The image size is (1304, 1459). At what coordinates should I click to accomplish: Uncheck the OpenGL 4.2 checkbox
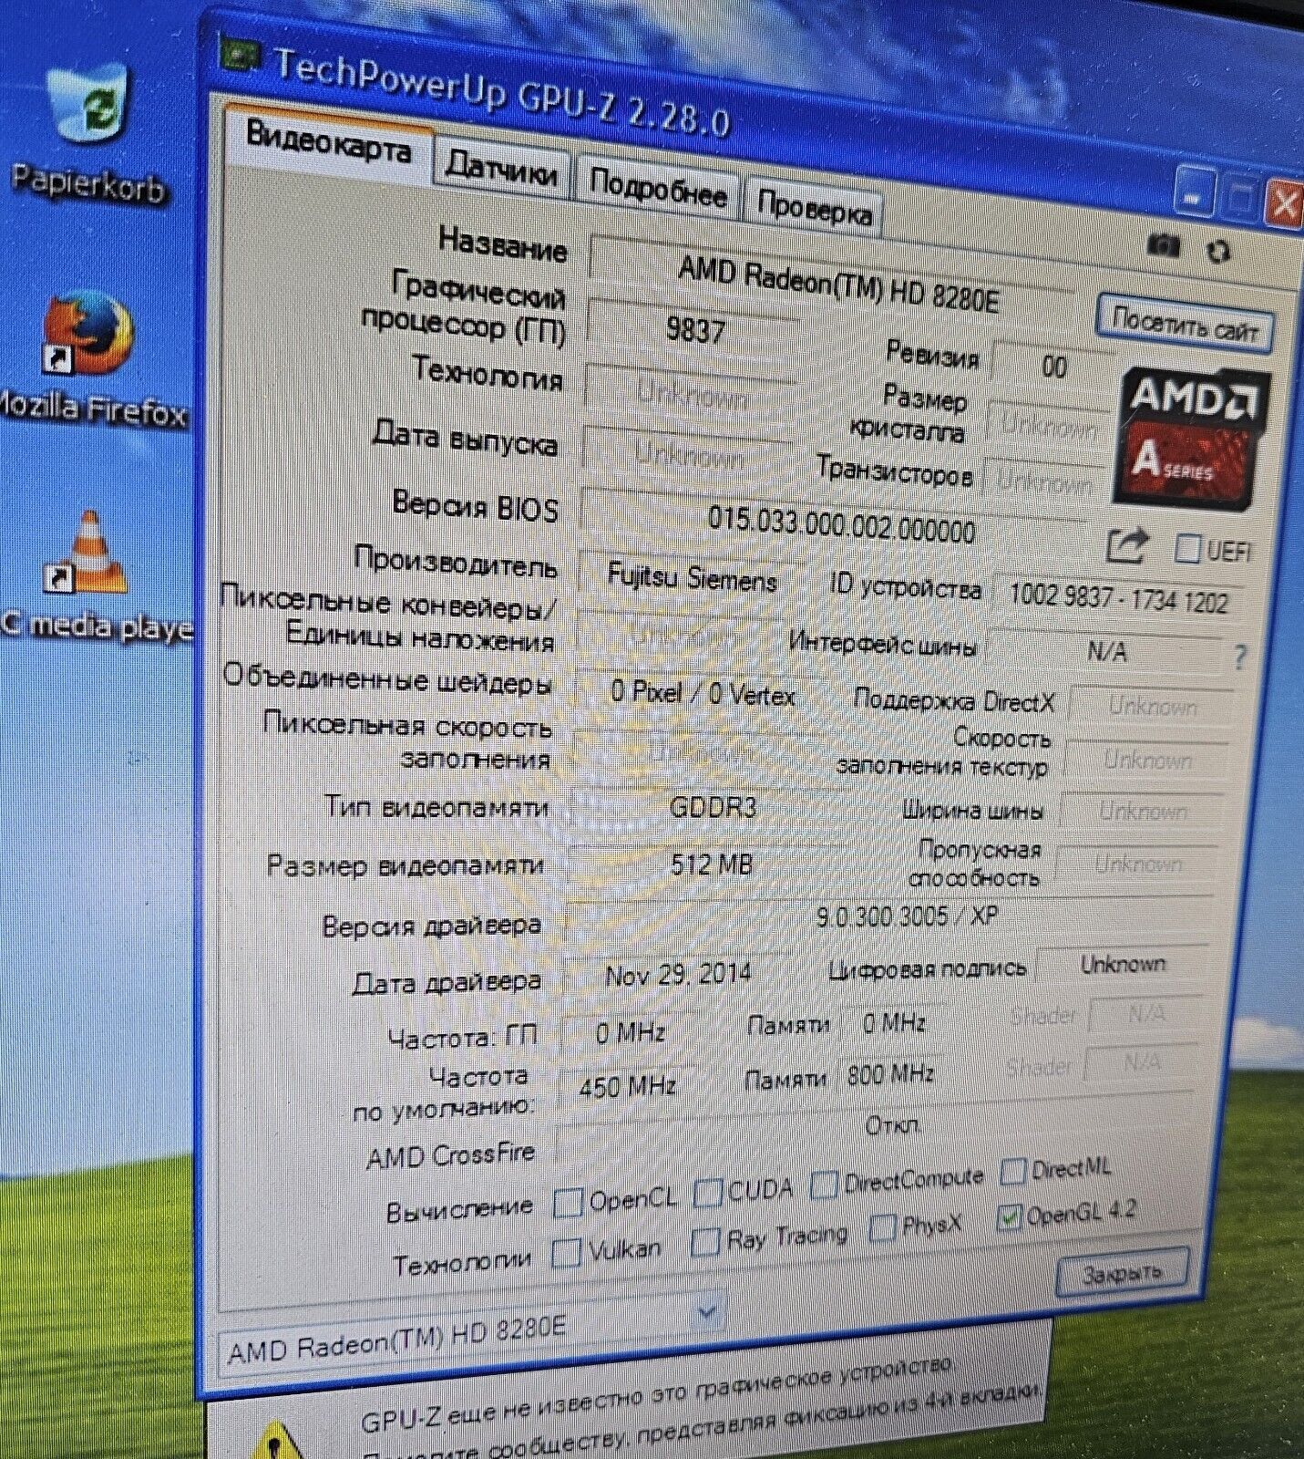[1008, 1216]
